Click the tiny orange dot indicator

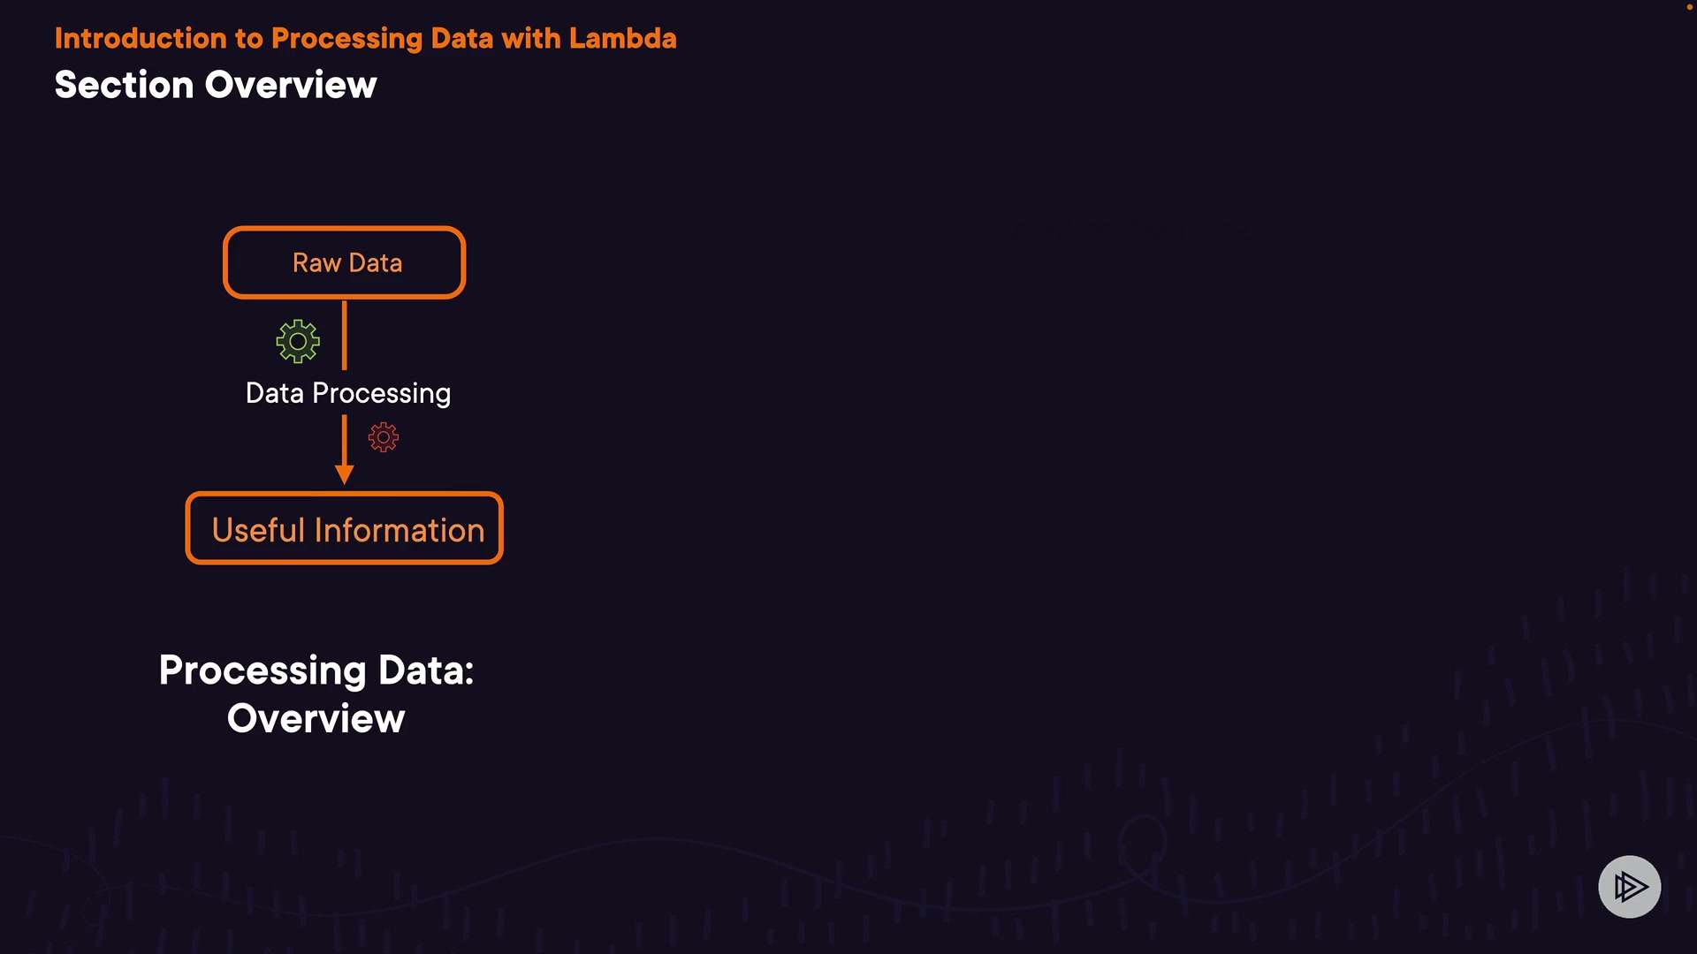coord(1689,7)
